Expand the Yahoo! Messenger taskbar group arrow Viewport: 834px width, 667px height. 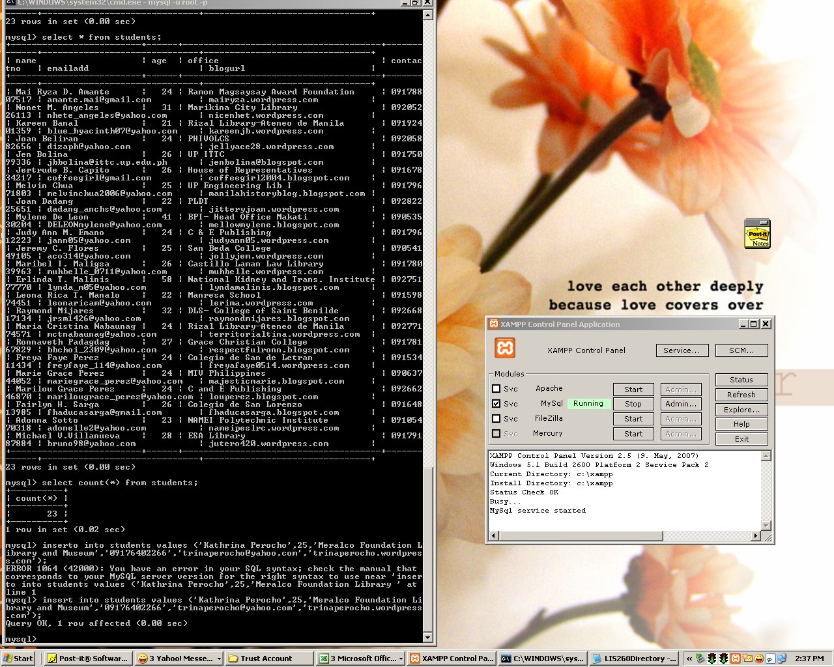coord(219,659)
